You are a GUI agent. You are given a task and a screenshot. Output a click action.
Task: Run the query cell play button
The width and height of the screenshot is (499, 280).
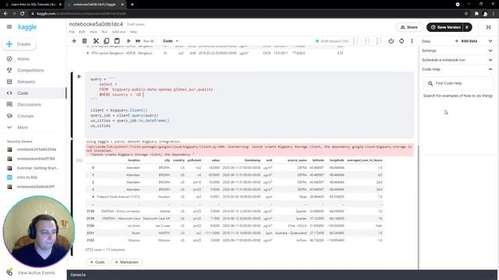[x=79, y=76]
